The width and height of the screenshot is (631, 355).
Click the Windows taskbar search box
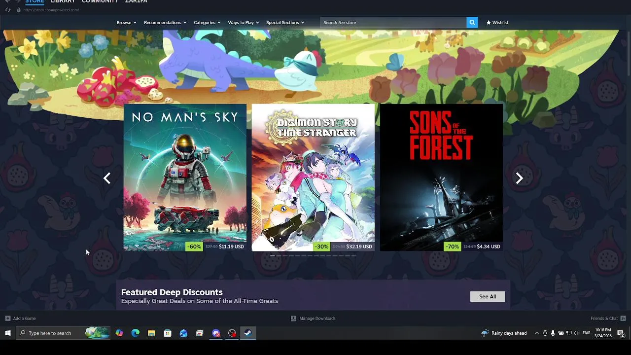point(64,333)
